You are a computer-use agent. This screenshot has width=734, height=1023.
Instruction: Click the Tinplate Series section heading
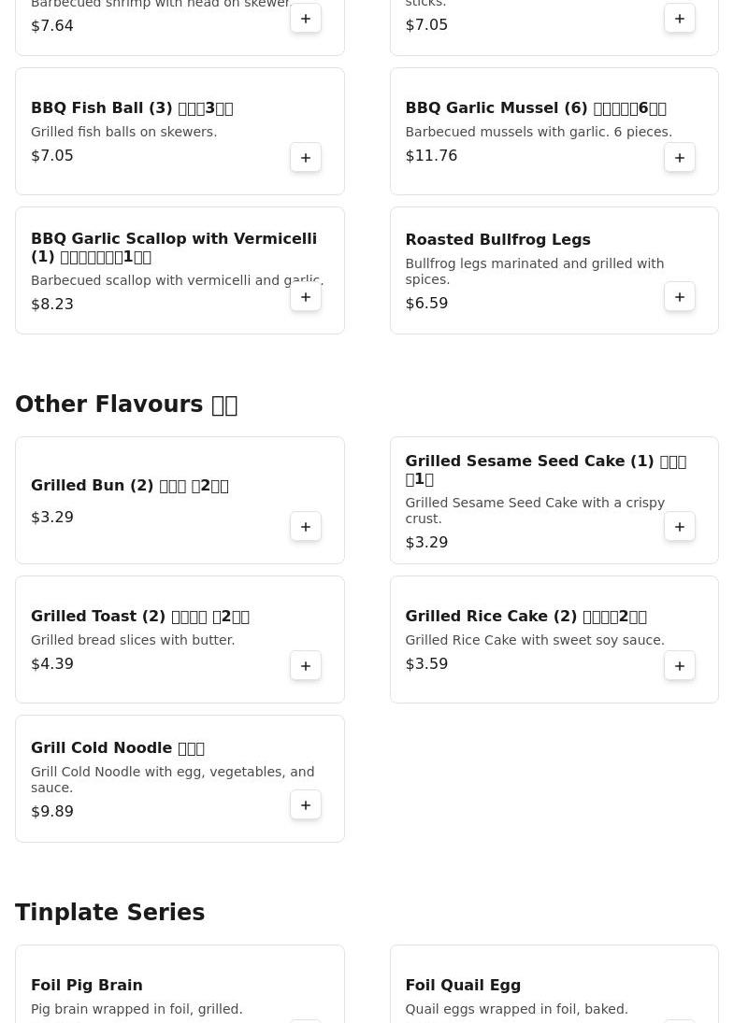(109, 912)
